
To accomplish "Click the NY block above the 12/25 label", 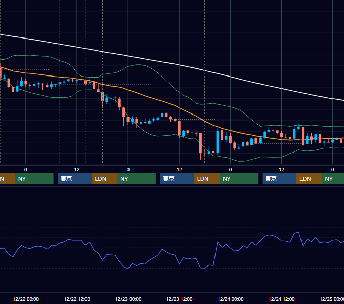I will click(333, 179).
